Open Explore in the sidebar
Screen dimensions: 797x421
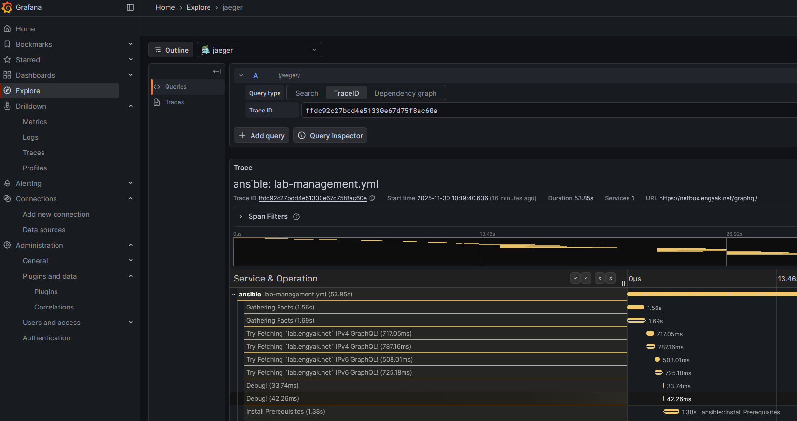28,91
